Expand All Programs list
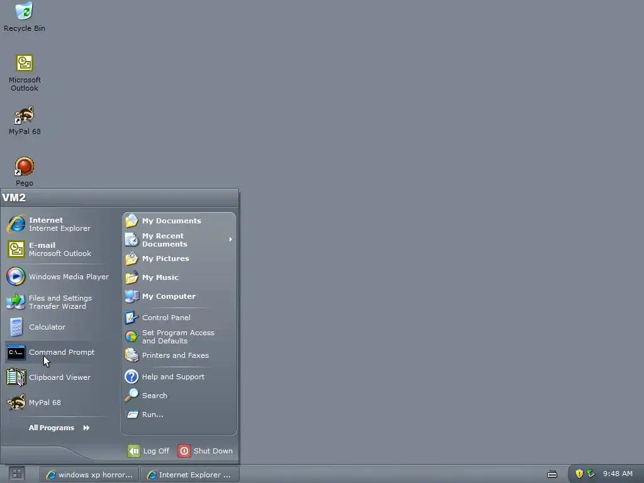The width and height of the screenshot is (644, 483). pos(58,428)
